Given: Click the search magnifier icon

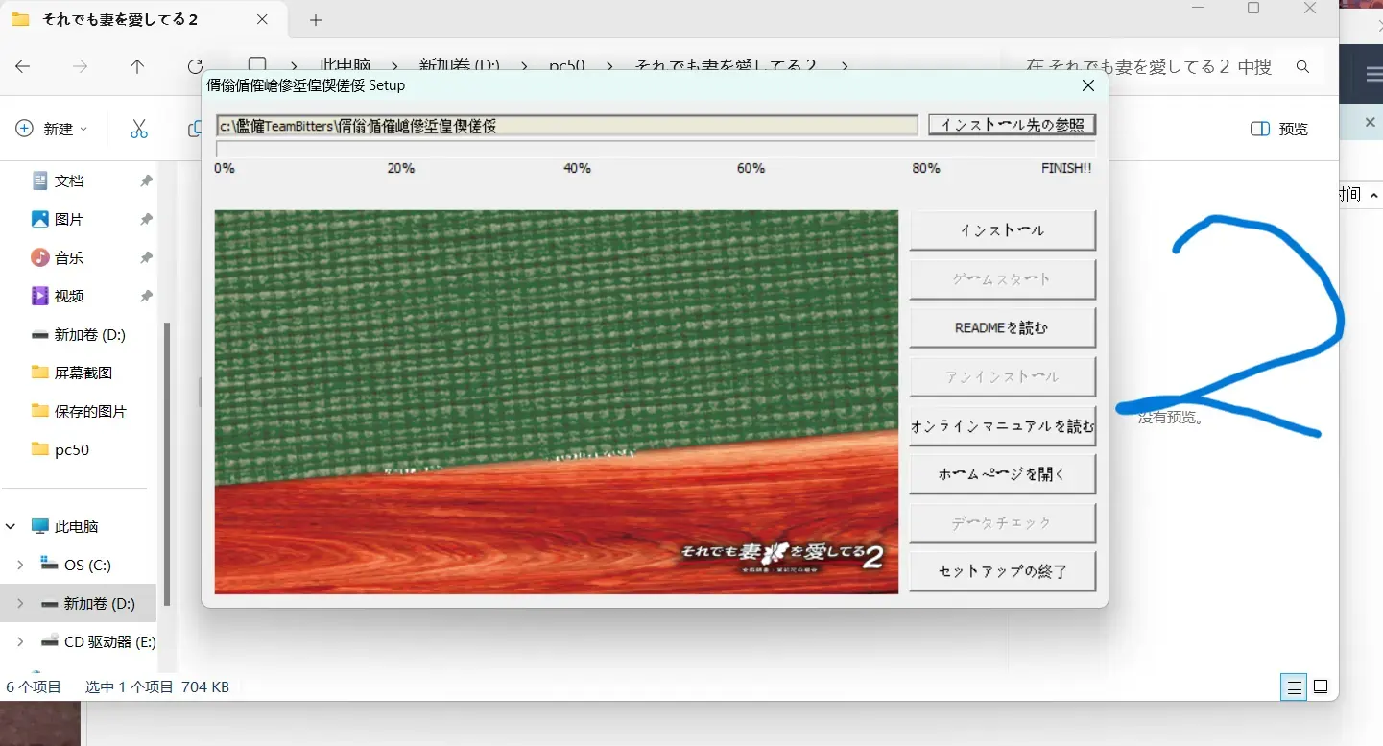Looking at the screenshot, I should (x=1302, y=66).
